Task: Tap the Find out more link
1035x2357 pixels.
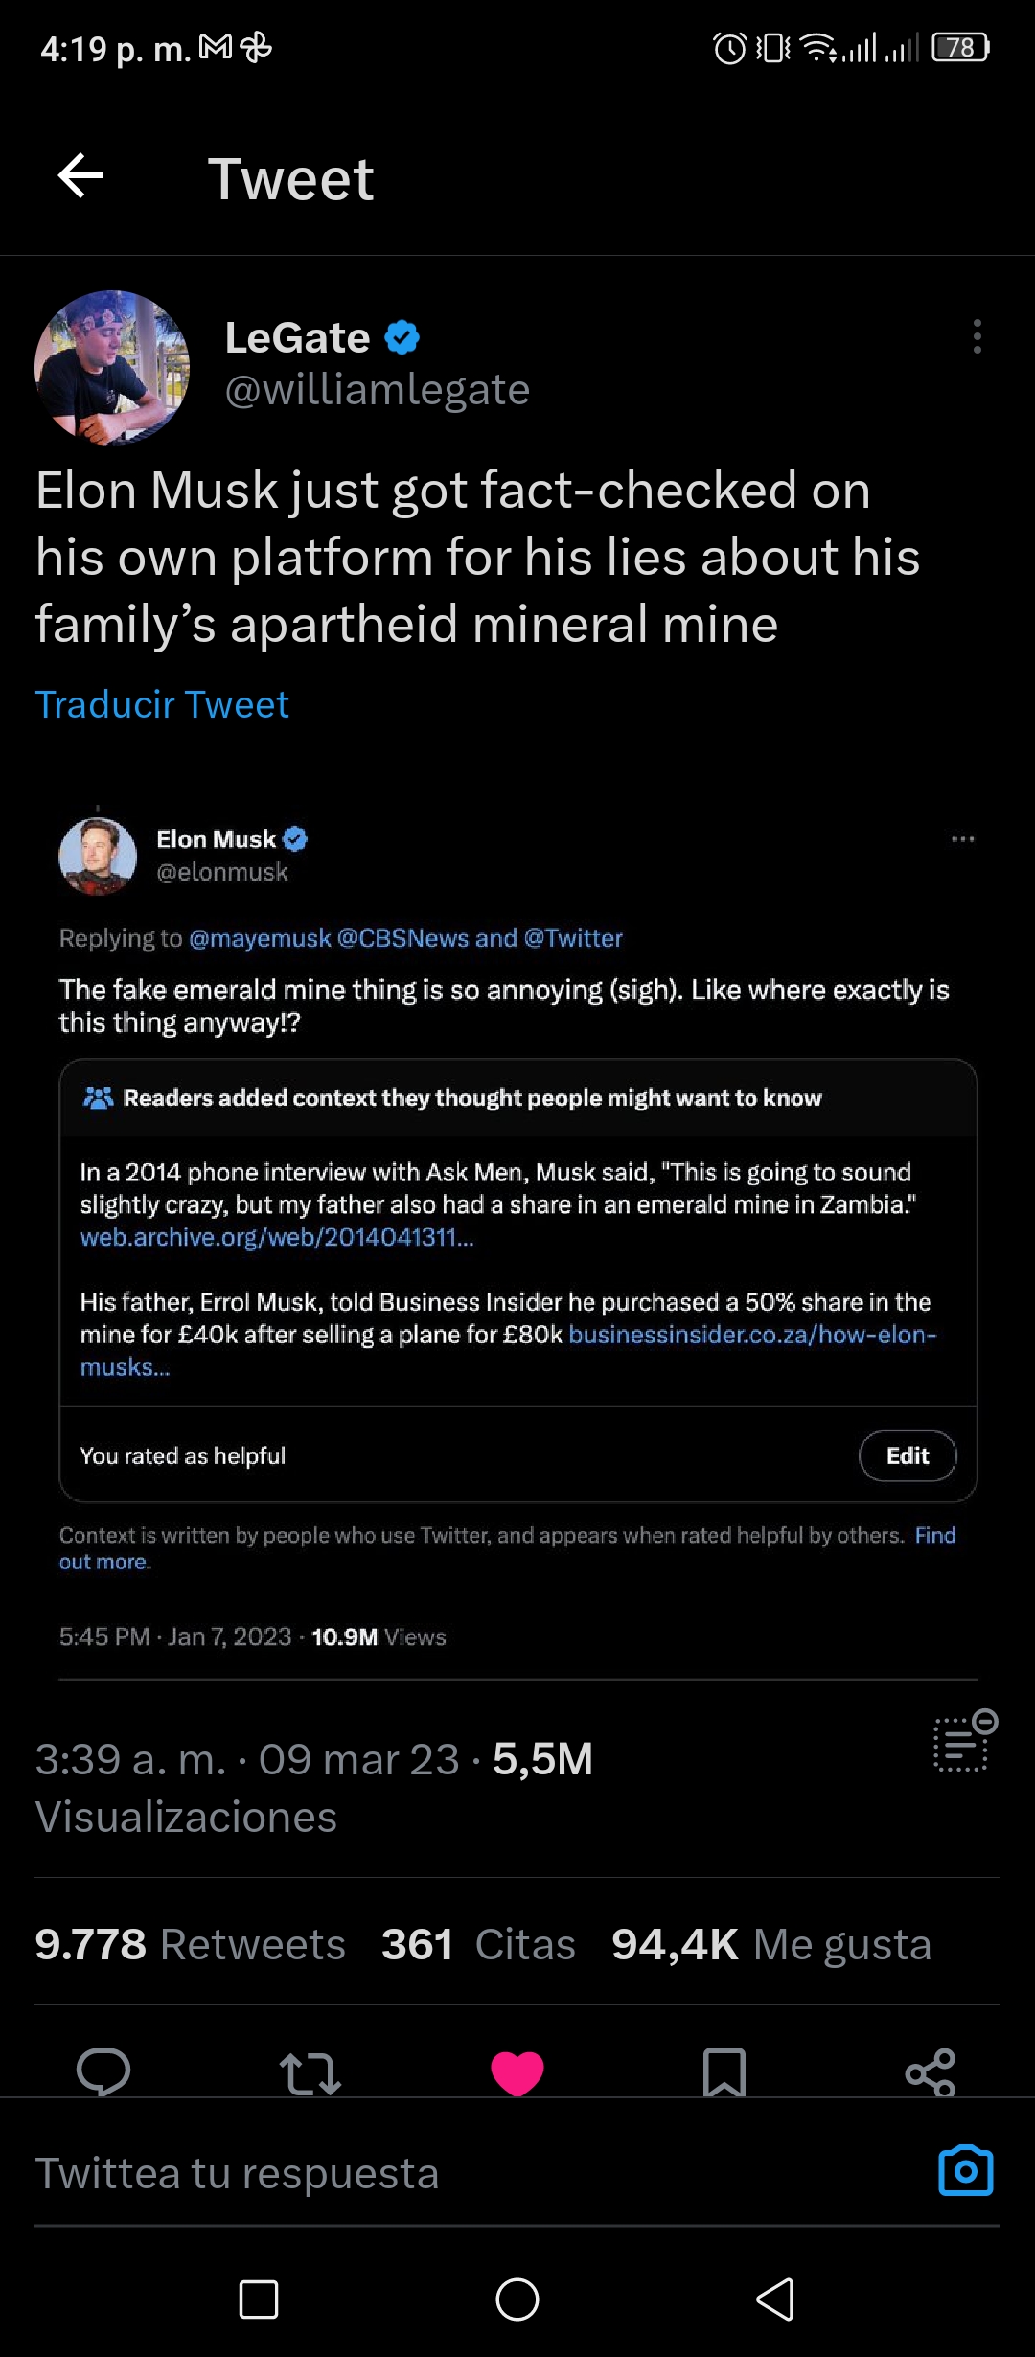Action: tap(508, 1548)
